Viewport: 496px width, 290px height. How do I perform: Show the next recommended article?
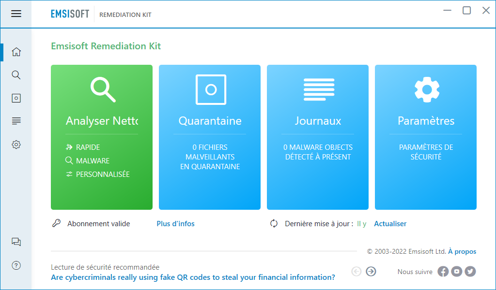click(x=371, y=271)
